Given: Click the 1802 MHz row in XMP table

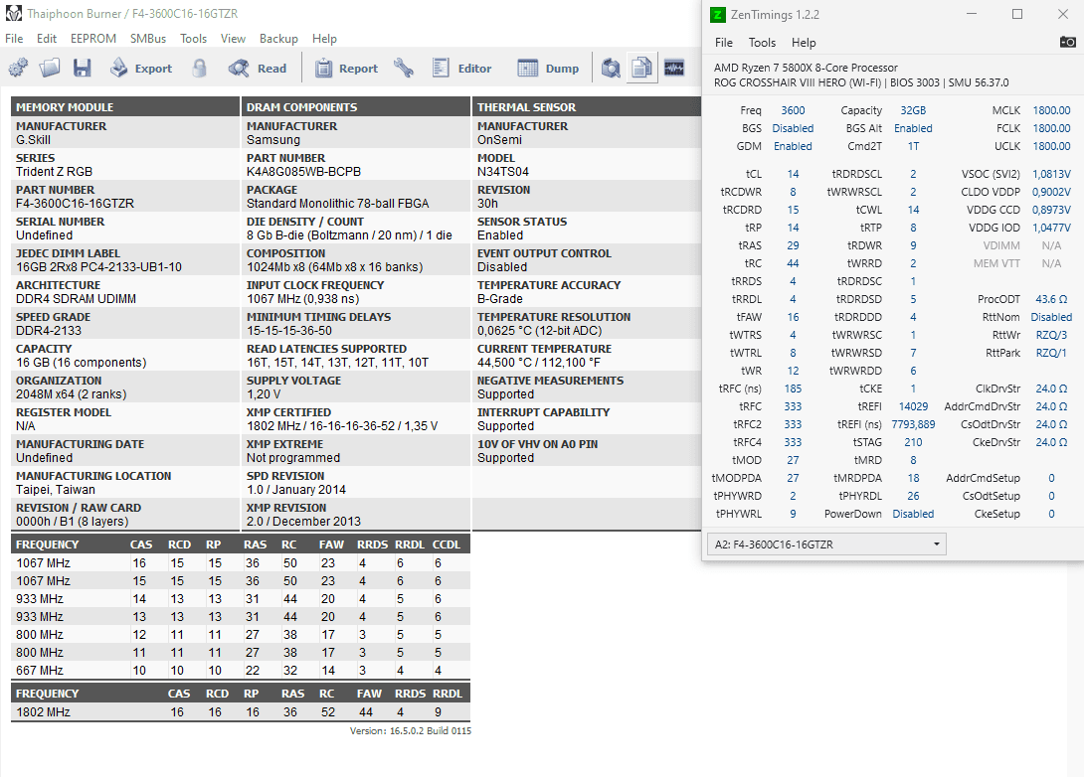Looking at the screenshot, I should coord(241,712).
